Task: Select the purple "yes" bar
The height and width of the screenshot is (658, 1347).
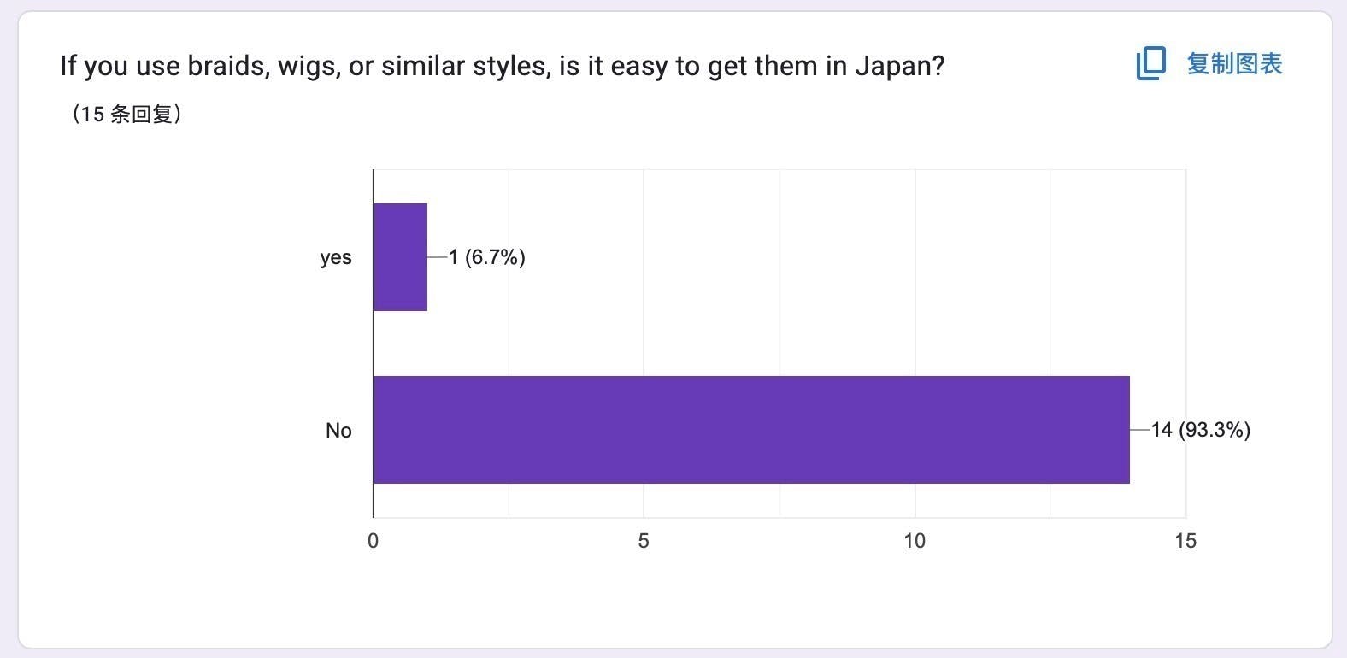Action: pyautogui.click(x=400, y=257)
